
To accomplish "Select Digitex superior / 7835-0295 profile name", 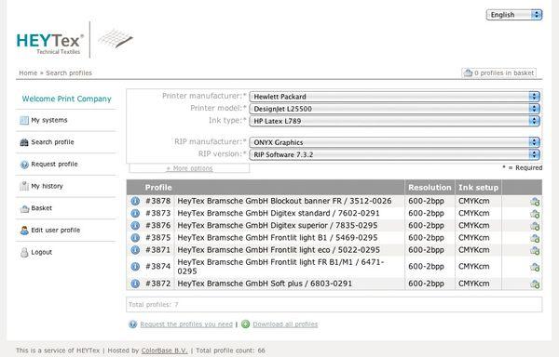I will point(324,225).
